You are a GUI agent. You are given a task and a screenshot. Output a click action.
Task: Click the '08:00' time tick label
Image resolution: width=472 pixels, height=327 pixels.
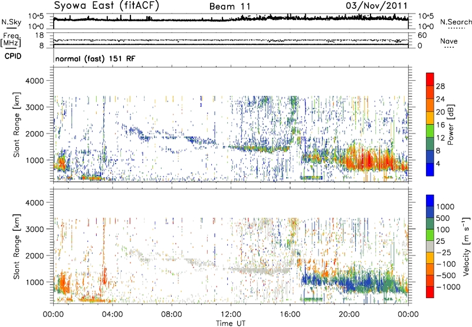point(172,314)
